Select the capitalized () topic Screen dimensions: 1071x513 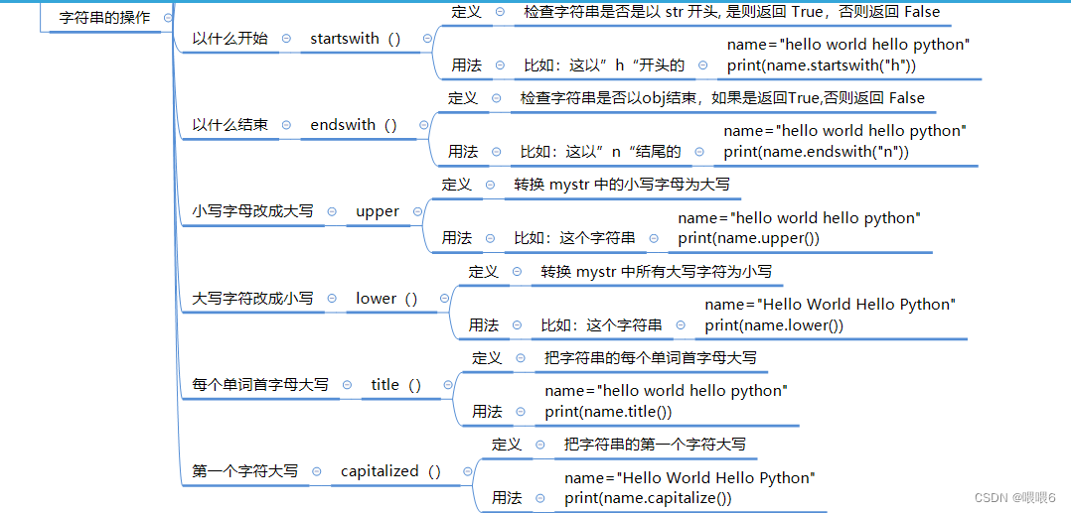tap(390, 472)
